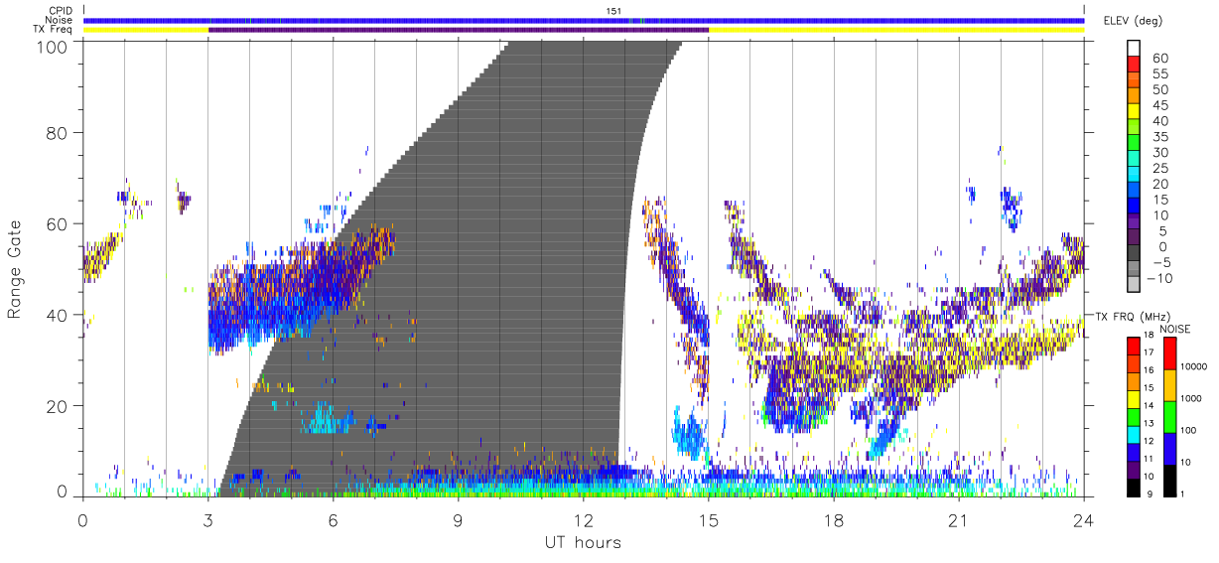Select the yellow 40–45 elevation color band
Screen dimensions: 1219x563
1133,112
